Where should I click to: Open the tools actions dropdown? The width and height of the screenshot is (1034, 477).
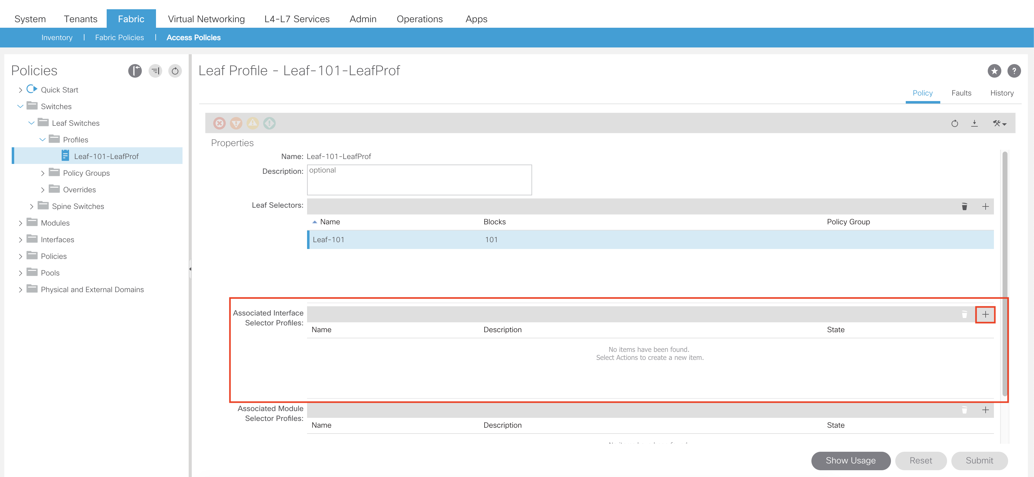click(999, 123)
